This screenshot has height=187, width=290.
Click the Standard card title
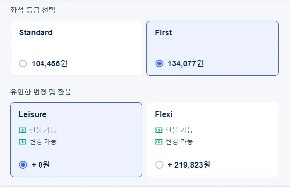pyautogui.click(x=36, y=32)
